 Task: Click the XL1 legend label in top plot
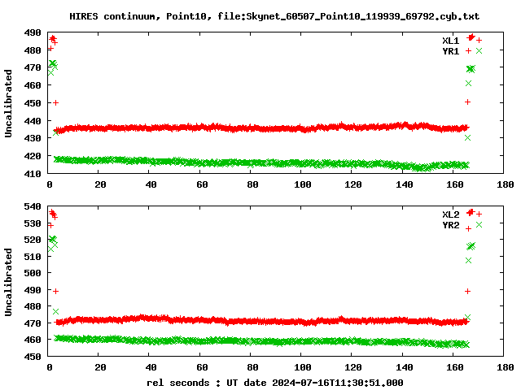450,41
